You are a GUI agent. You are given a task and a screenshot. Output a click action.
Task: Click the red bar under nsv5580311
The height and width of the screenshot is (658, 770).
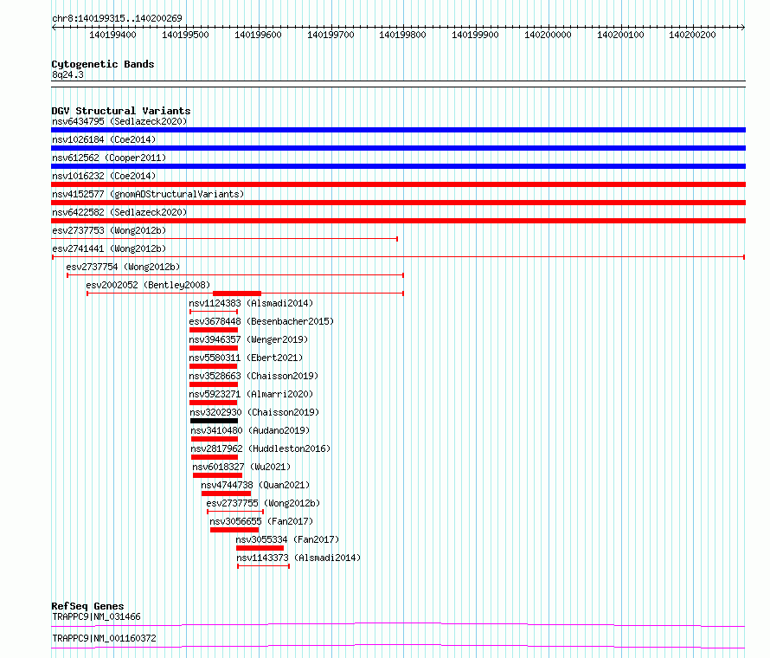point(213,366)
